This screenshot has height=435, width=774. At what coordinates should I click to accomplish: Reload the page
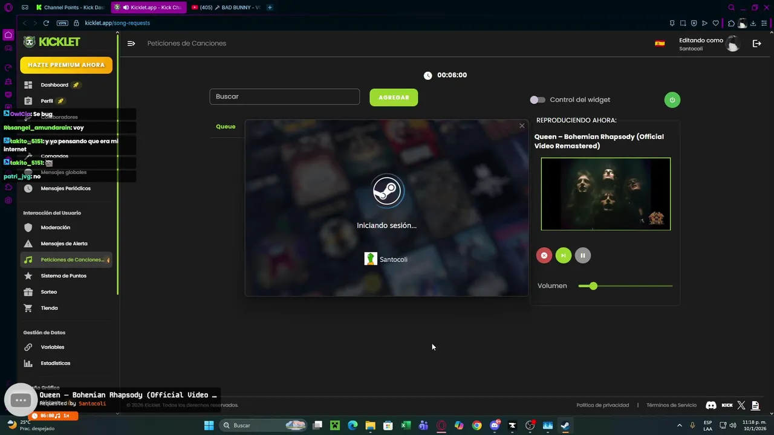point(46,23)
